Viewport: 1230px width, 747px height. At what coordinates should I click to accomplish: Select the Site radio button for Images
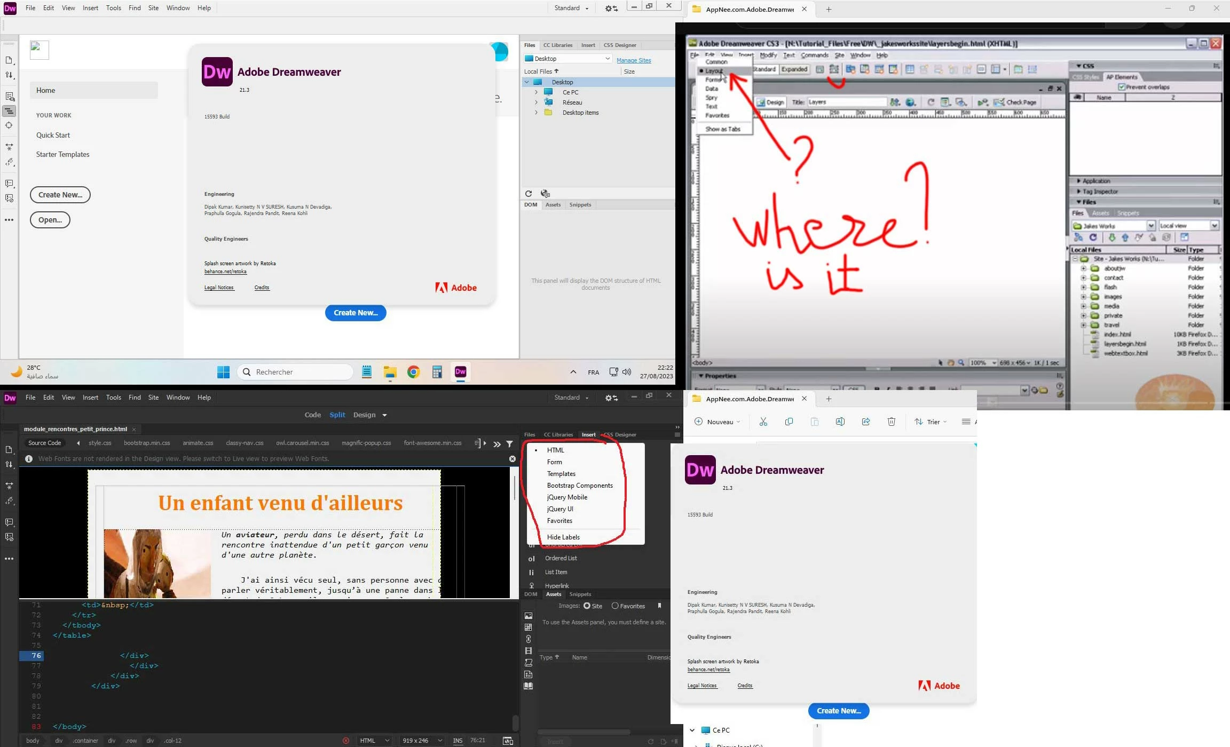click(x=587, y=606)
